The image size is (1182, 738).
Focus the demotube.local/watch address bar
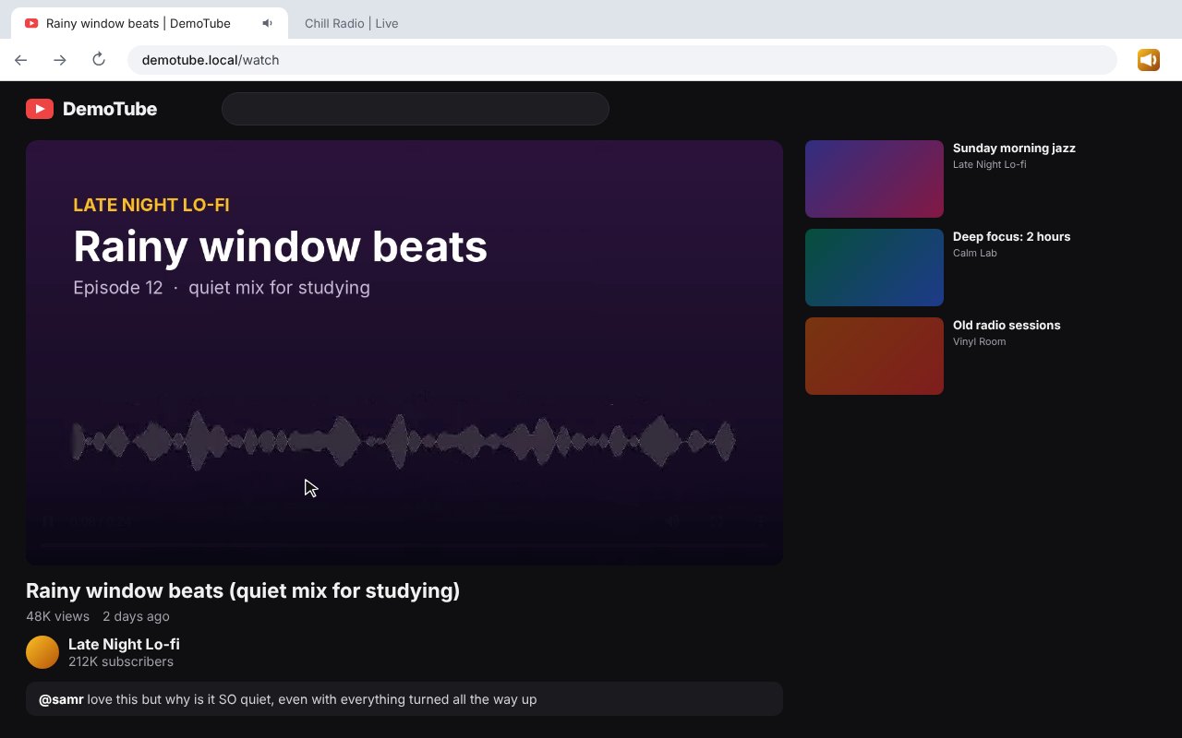click(x=622, y=60)
